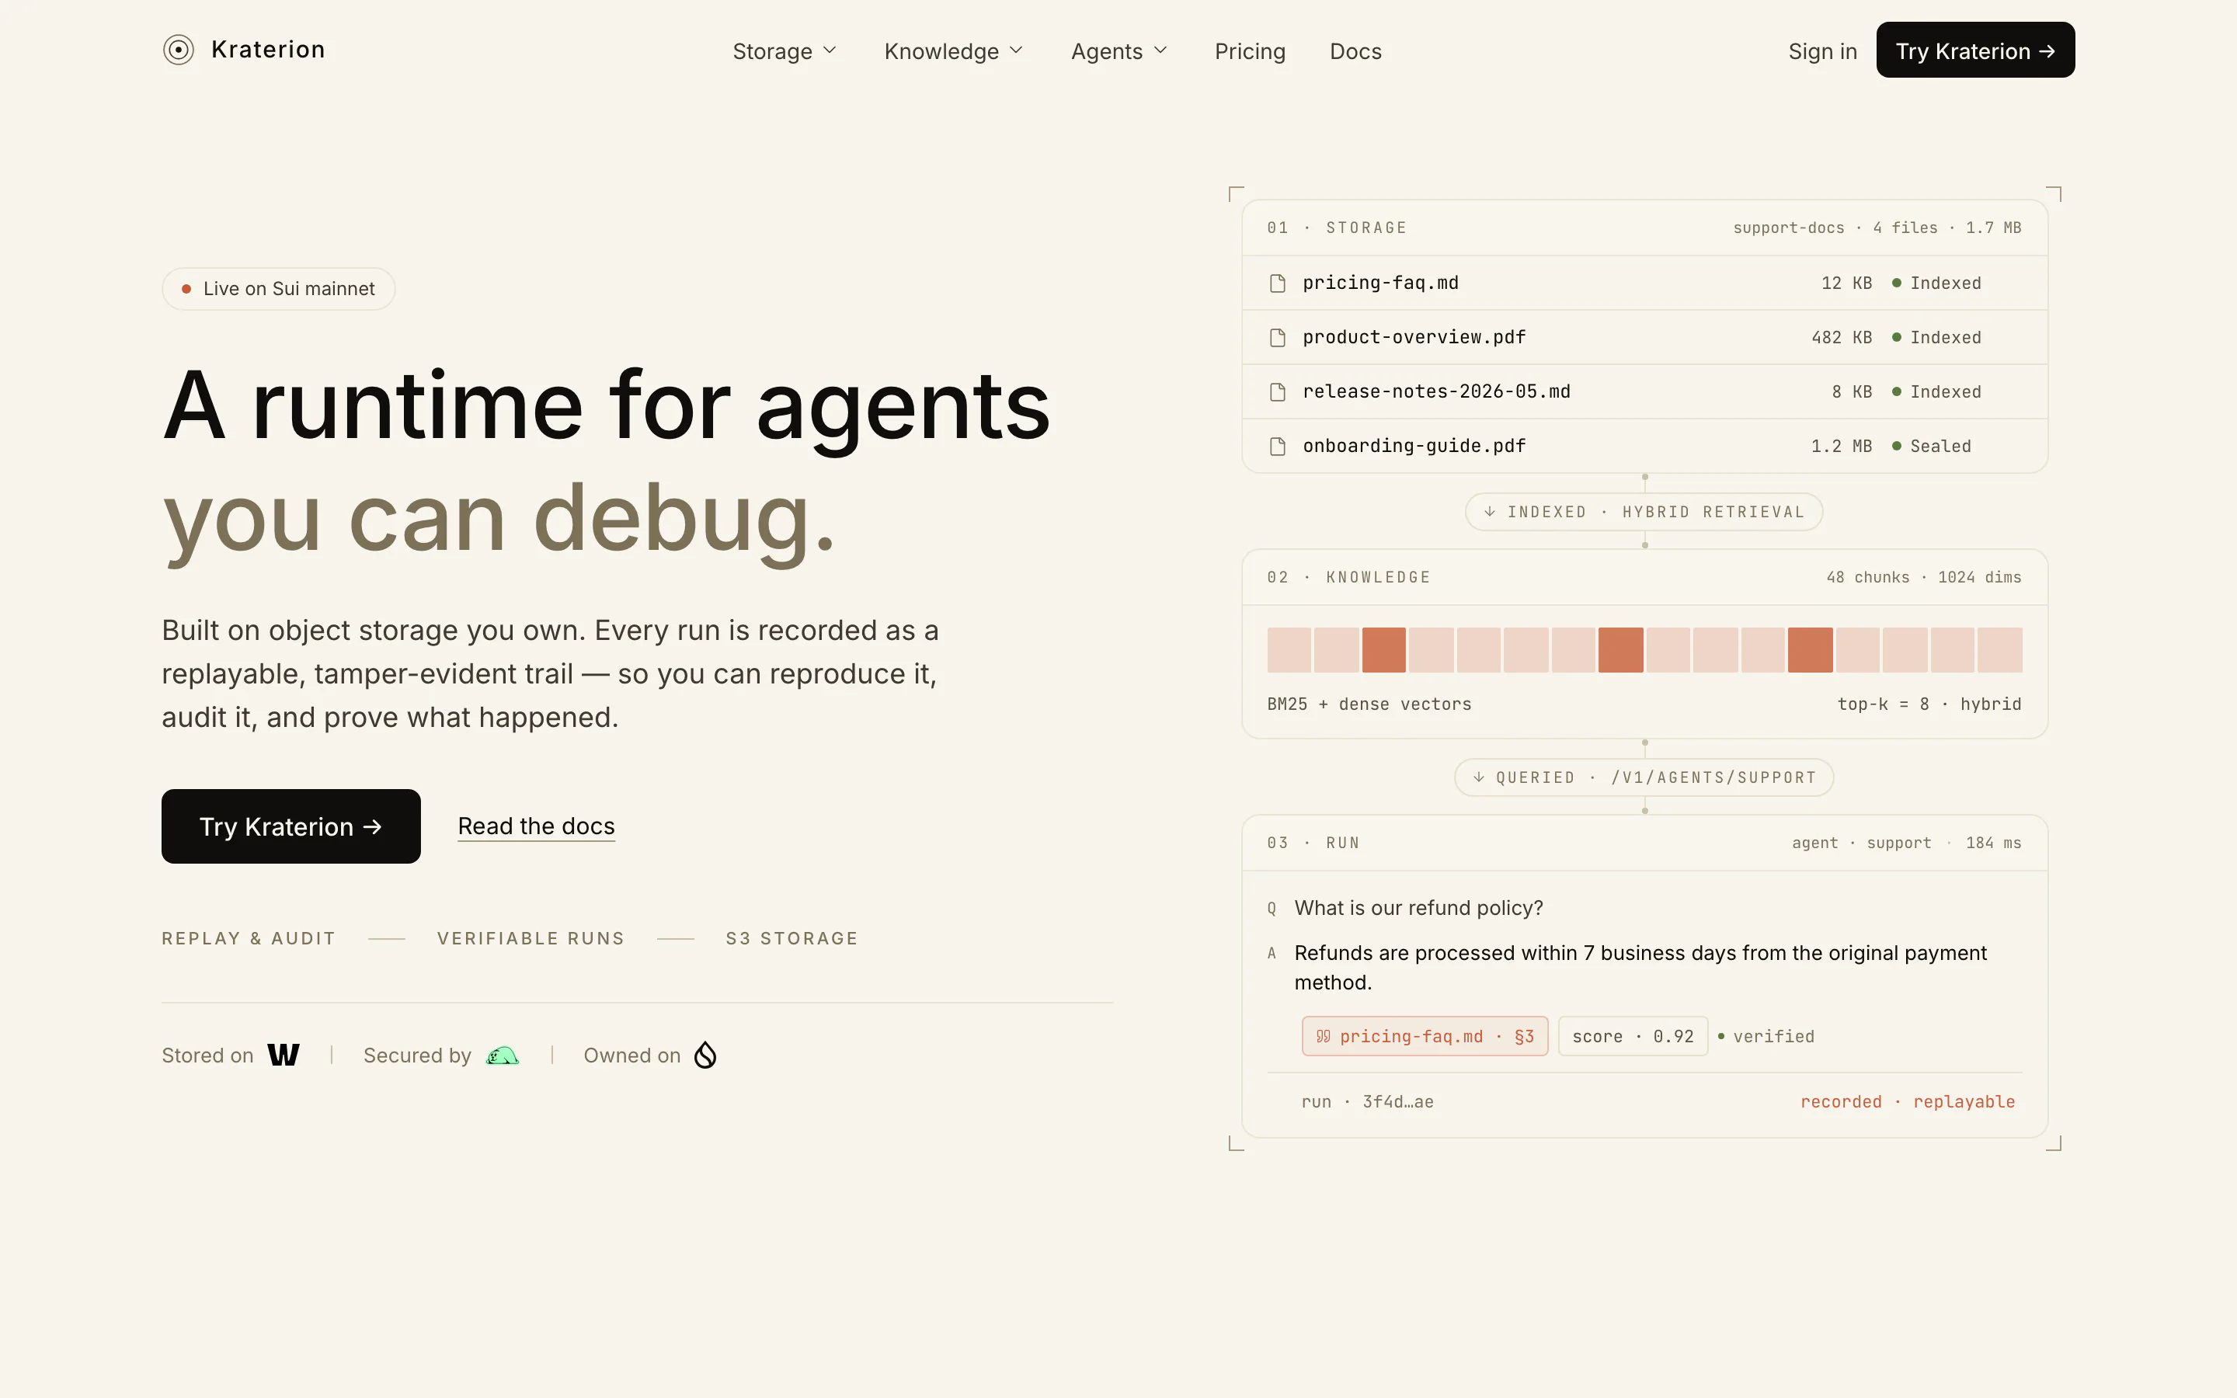Click the 'top-k = 8 · hybrid' label

point(1929,704)
